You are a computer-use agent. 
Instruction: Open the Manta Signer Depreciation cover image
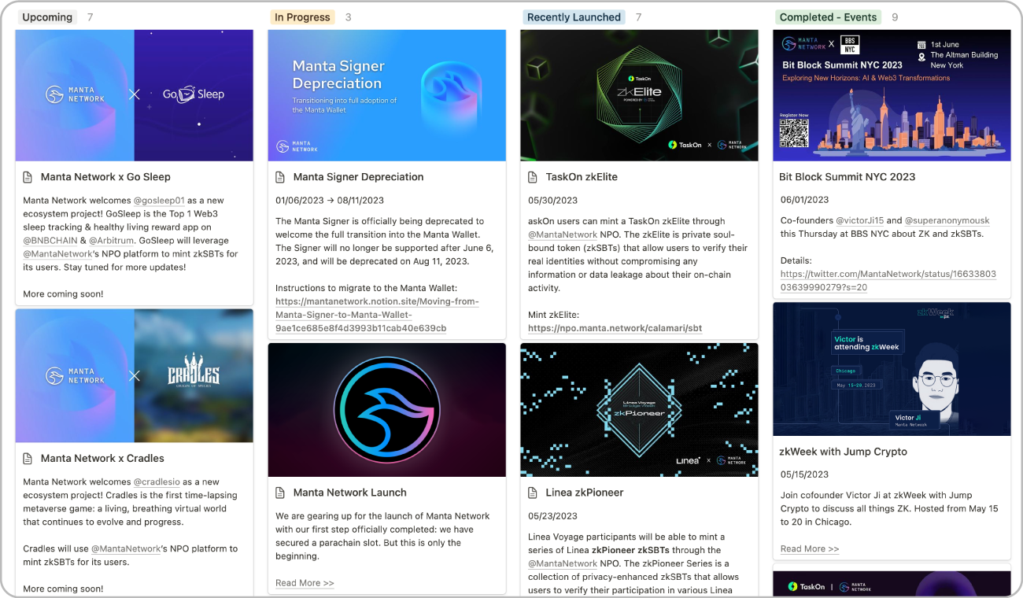(x=387, y=95)
